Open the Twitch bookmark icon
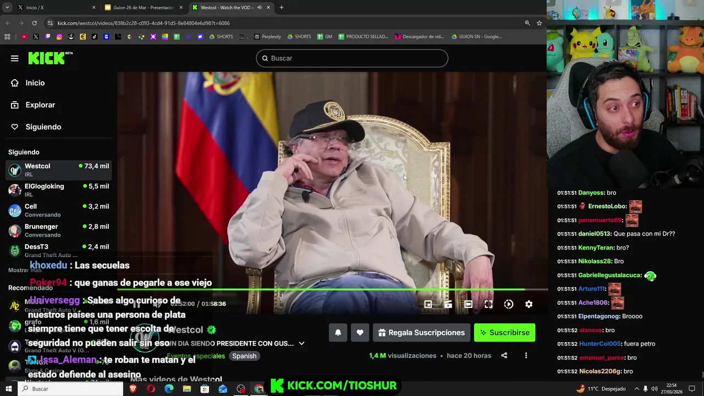This screenshot has width=704, height=396. point(48,37)
